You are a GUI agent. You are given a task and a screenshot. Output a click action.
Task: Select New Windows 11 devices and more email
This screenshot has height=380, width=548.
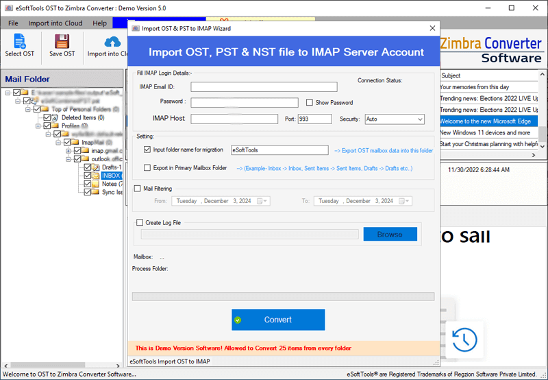[488, 132]
